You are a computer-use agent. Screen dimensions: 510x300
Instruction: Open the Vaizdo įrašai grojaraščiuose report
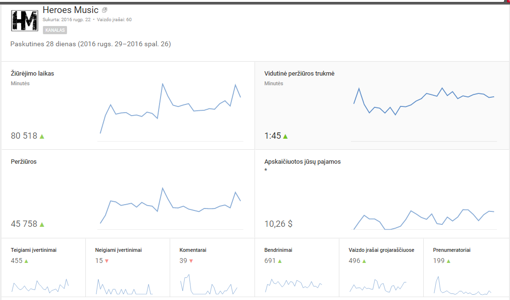tap(381, 250)
